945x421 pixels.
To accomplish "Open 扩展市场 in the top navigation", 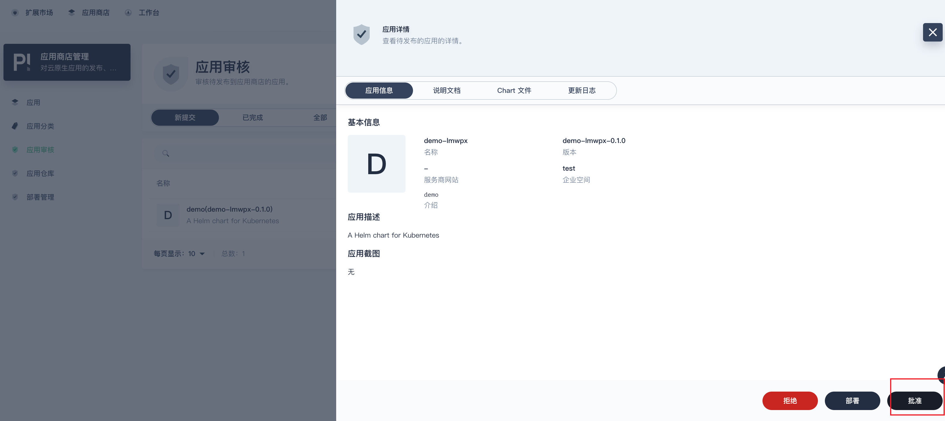I will coord(39,12).
